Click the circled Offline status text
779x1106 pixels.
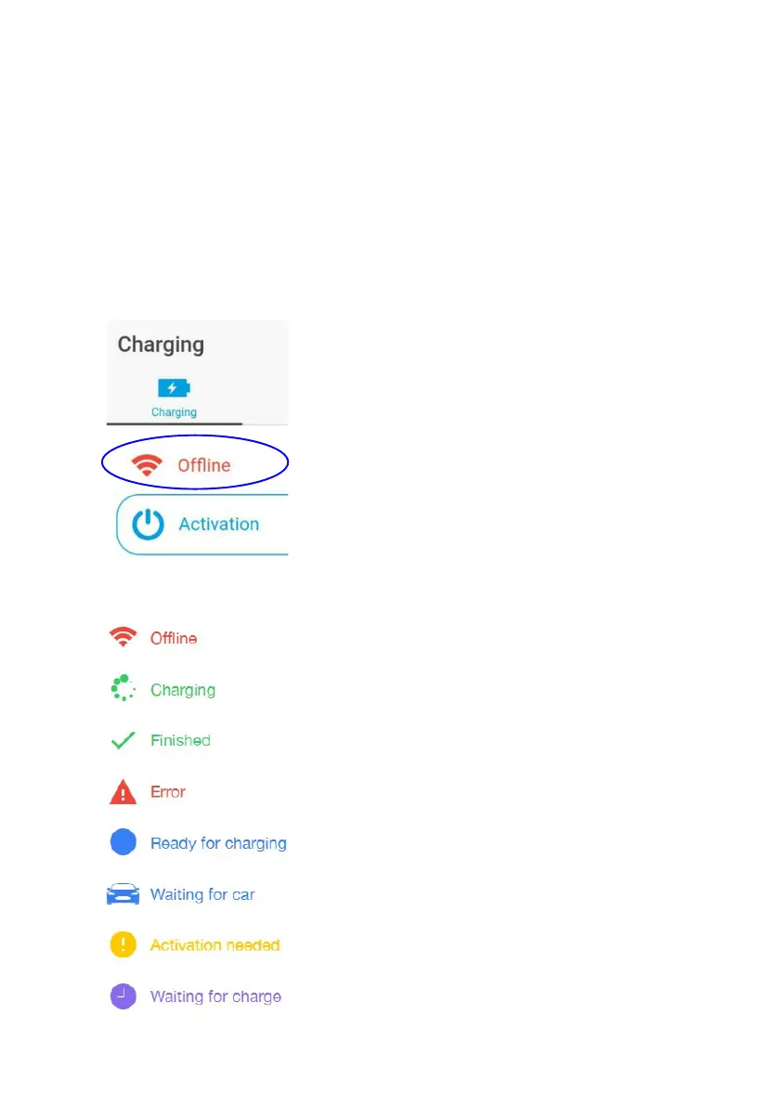[203, 465]
